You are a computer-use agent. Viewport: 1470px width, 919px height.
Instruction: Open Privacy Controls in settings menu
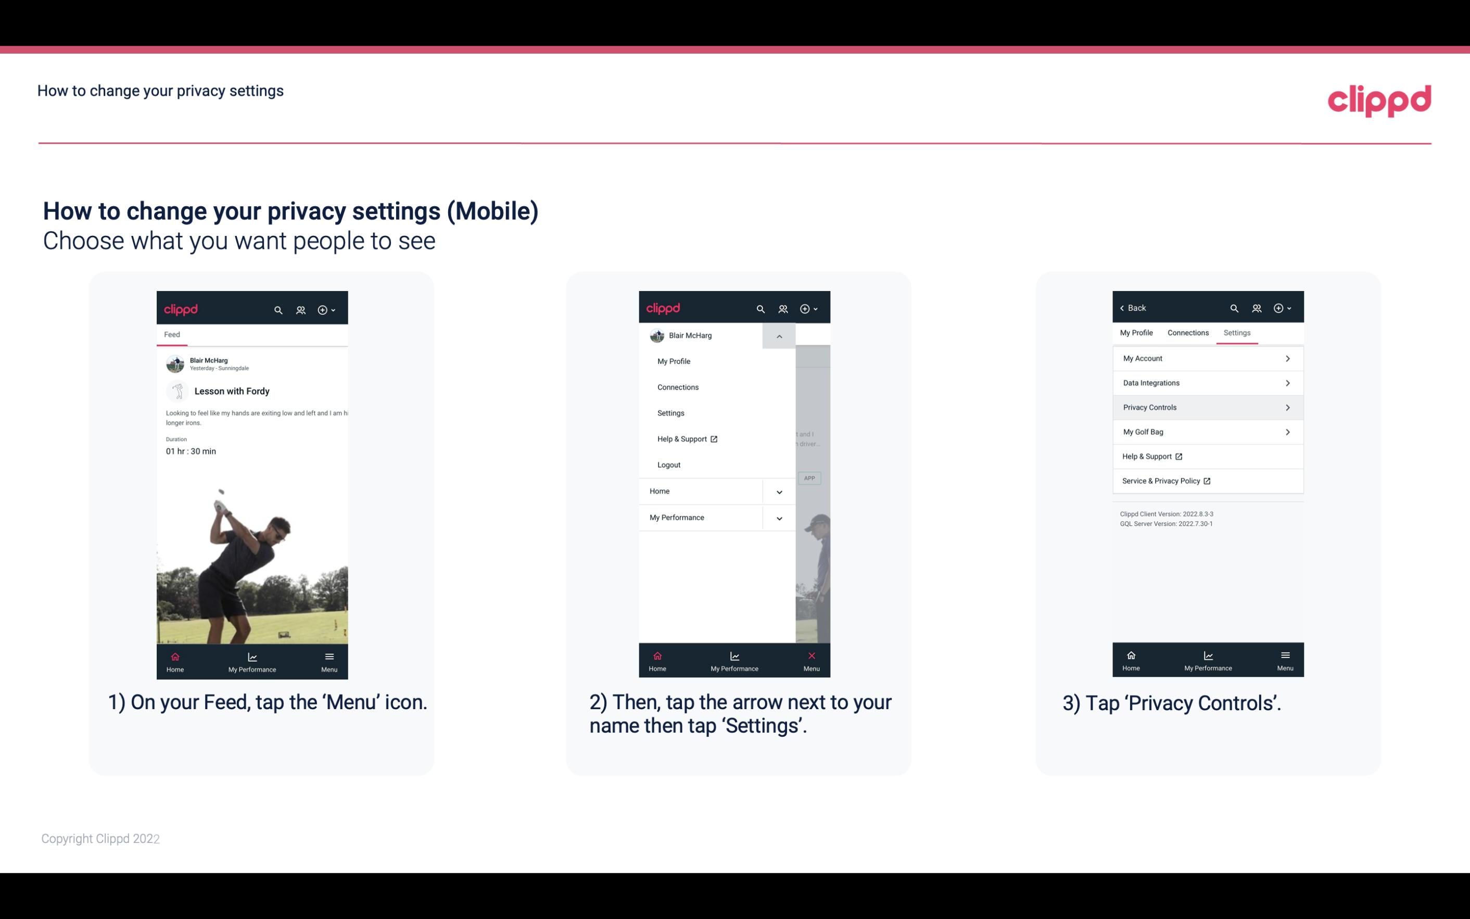[1207, 407]
